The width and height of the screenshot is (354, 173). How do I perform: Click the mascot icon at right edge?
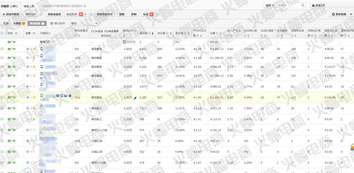[352, 147]
